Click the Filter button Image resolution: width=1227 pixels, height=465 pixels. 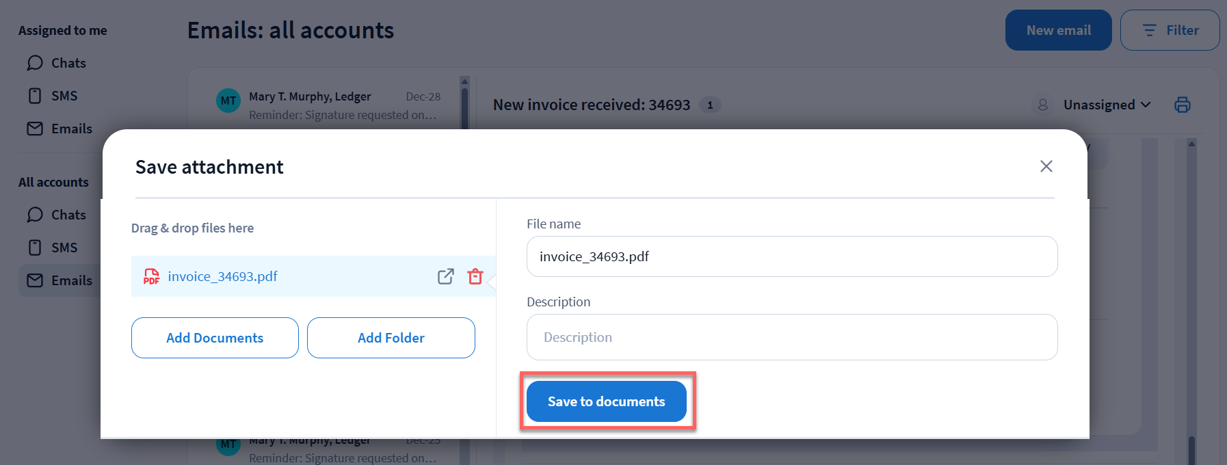[x=1170, y=30]
